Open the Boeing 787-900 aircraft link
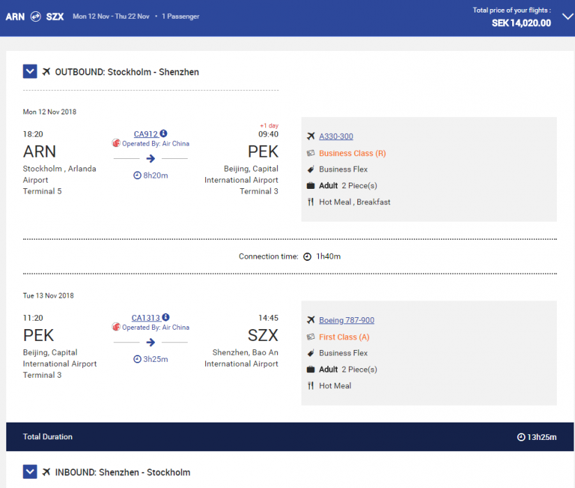Viewport: 575px width, 488px height. [346, 321]
